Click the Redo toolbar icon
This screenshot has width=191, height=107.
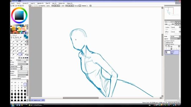click(x=32, y=6)
